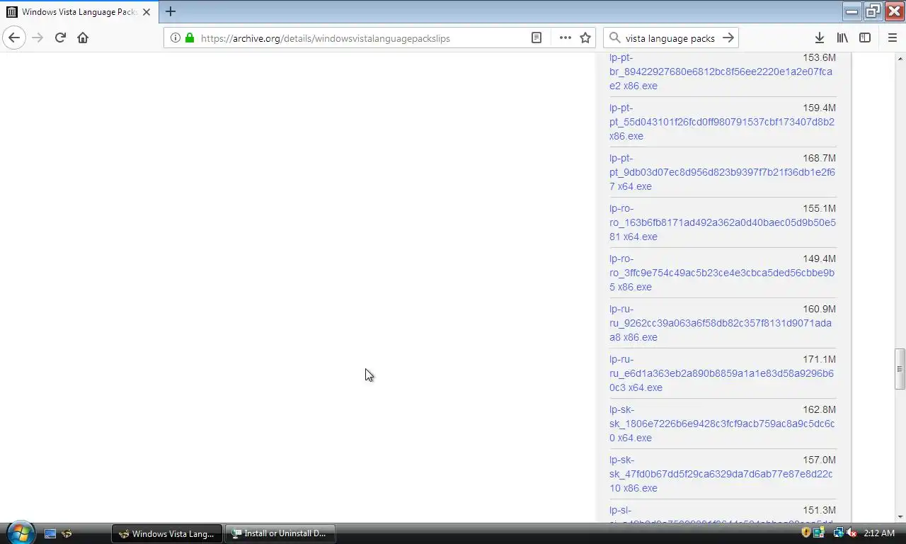Download lp-pt-br x86.exe file
906x544 pixels.
click(x=721, y=72)
